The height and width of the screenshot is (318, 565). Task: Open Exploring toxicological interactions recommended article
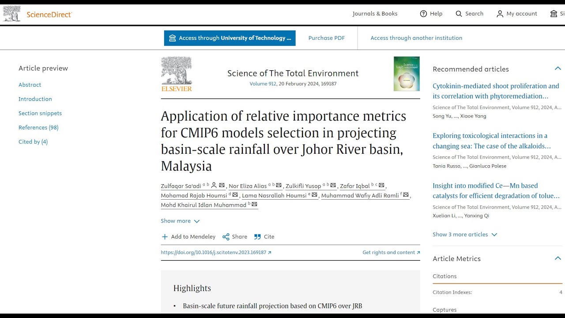[x=492, y=141]
